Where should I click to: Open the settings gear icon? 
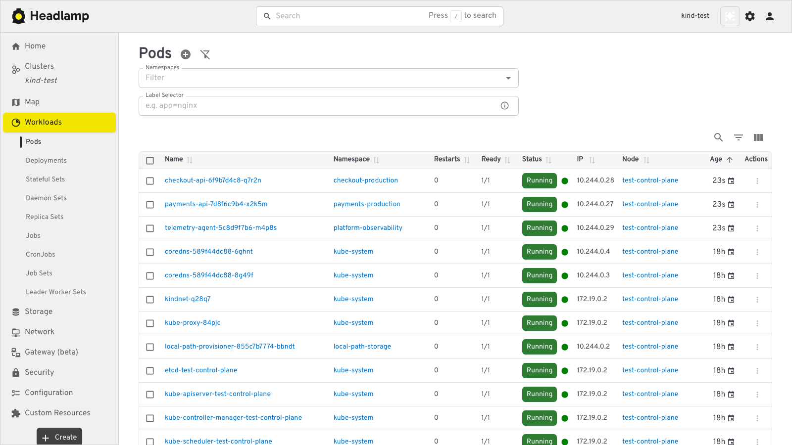[750, 16]
